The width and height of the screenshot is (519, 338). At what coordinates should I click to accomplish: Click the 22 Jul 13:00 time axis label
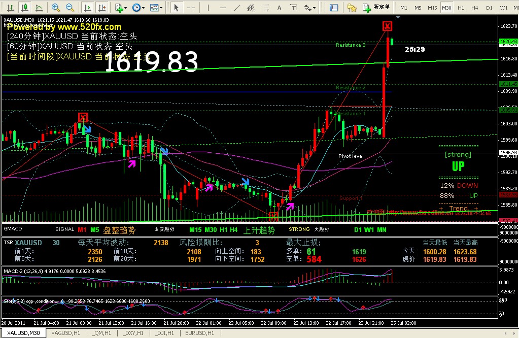click(306, 323)
